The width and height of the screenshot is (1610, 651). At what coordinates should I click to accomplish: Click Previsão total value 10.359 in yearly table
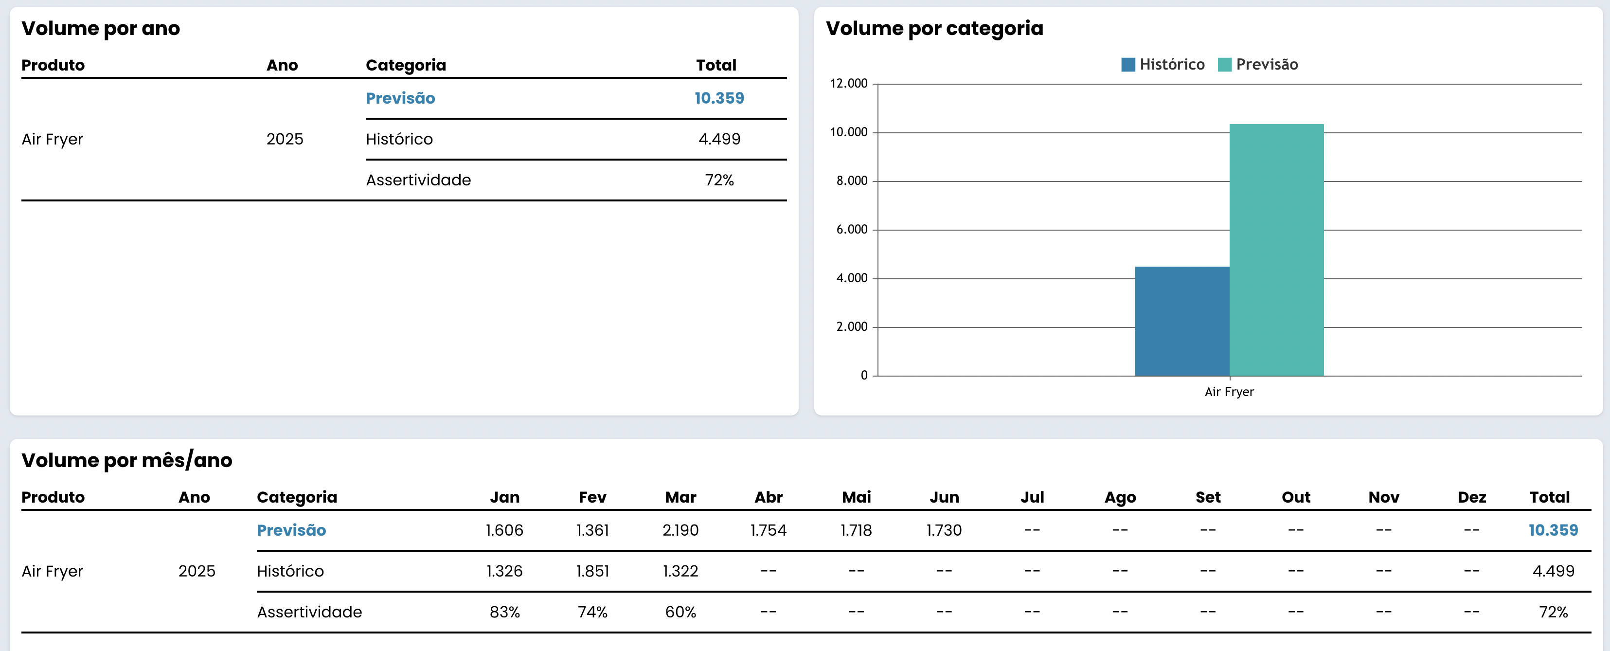[719, 98]
